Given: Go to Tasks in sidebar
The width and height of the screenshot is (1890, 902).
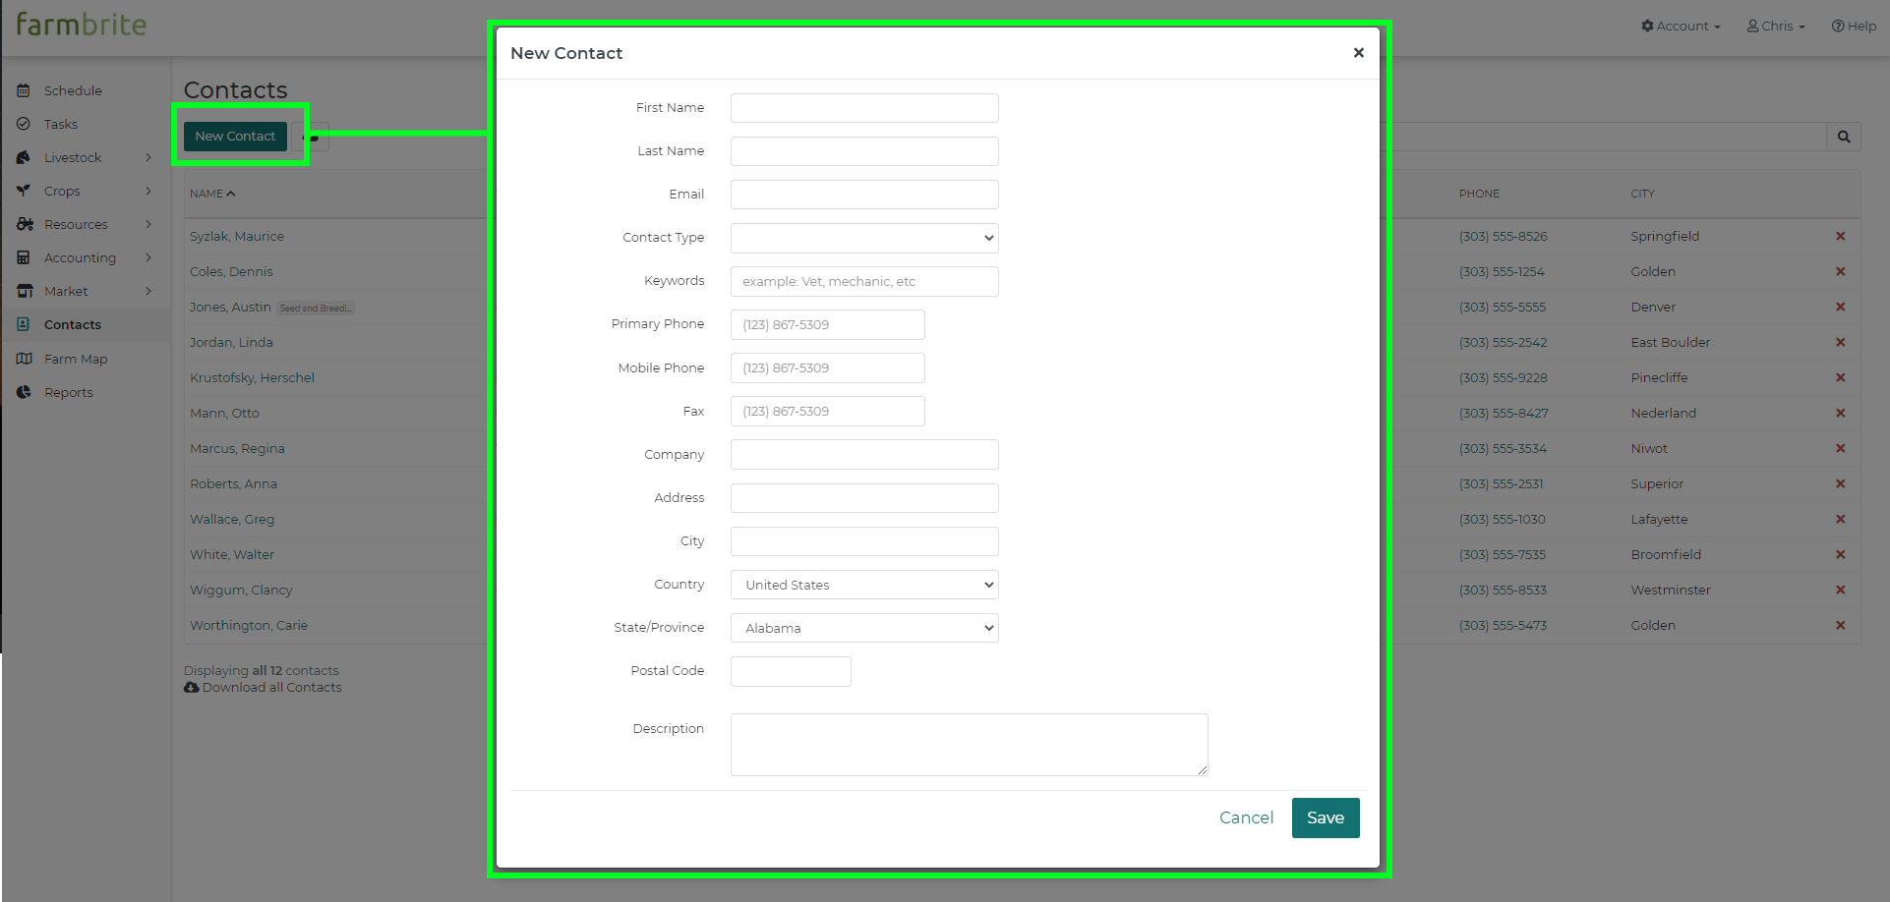Looking at the screenshot, I should click(61, 124).
